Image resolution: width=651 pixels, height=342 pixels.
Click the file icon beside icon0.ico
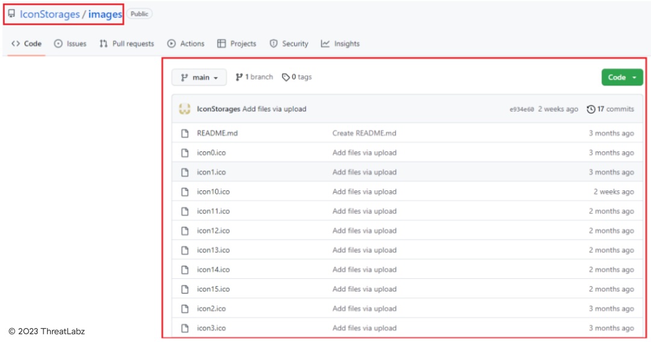(185, 153)
